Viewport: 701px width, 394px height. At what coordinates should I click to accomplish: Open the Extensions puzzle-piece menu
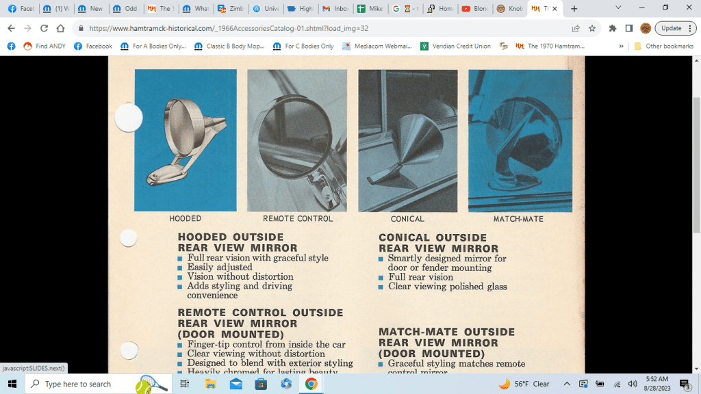coord(613,28)
